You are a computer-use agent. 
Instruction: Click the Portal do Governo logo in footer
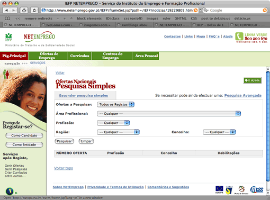point(241,190)
